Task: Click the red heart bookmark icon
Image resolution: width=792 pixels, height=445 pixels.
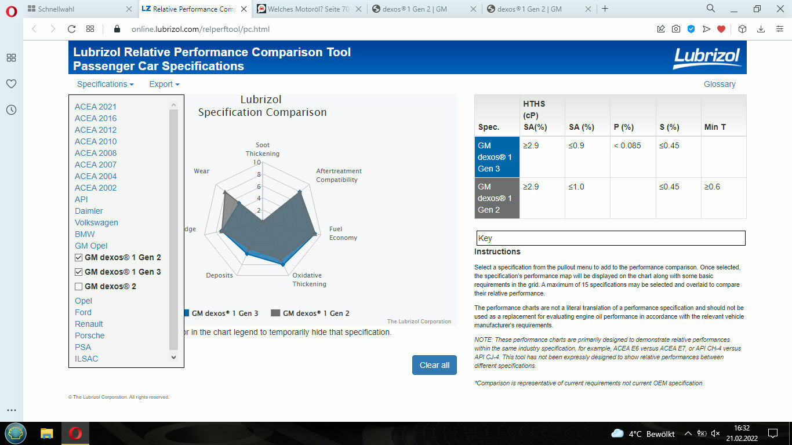Action: click(721, 29)
